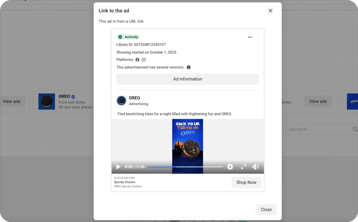Click the Shop Now button

[x=246, y=182]
